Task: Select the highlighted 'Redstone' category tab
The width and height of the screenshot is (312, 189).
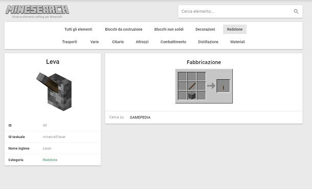Action: pos(235,29)
